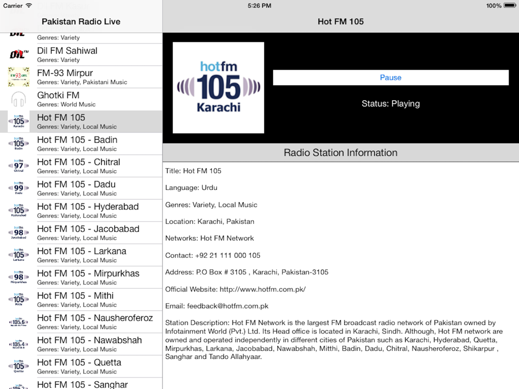Screen dimensions: 519x389
Task: Select Hot FM 105 - Mirpurkhas station
Action: (81, 277)
